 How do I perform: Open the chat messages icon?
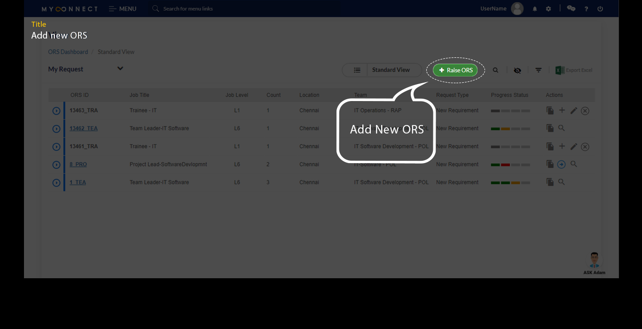point(571,8)
